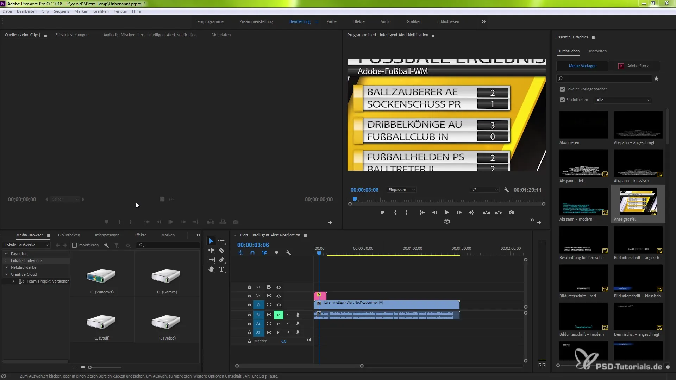Open 1/2 playback resolution dropdown
Viewport: 676px width, 380px height.
(484, 190)
